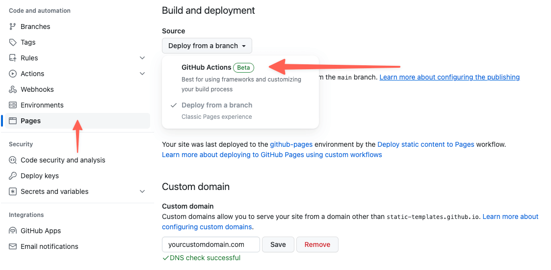Open Learn more about deploying using custom workflows
The height and width of the screenshot is (270, 551).
pyautogui.click(x=272, y=155)
